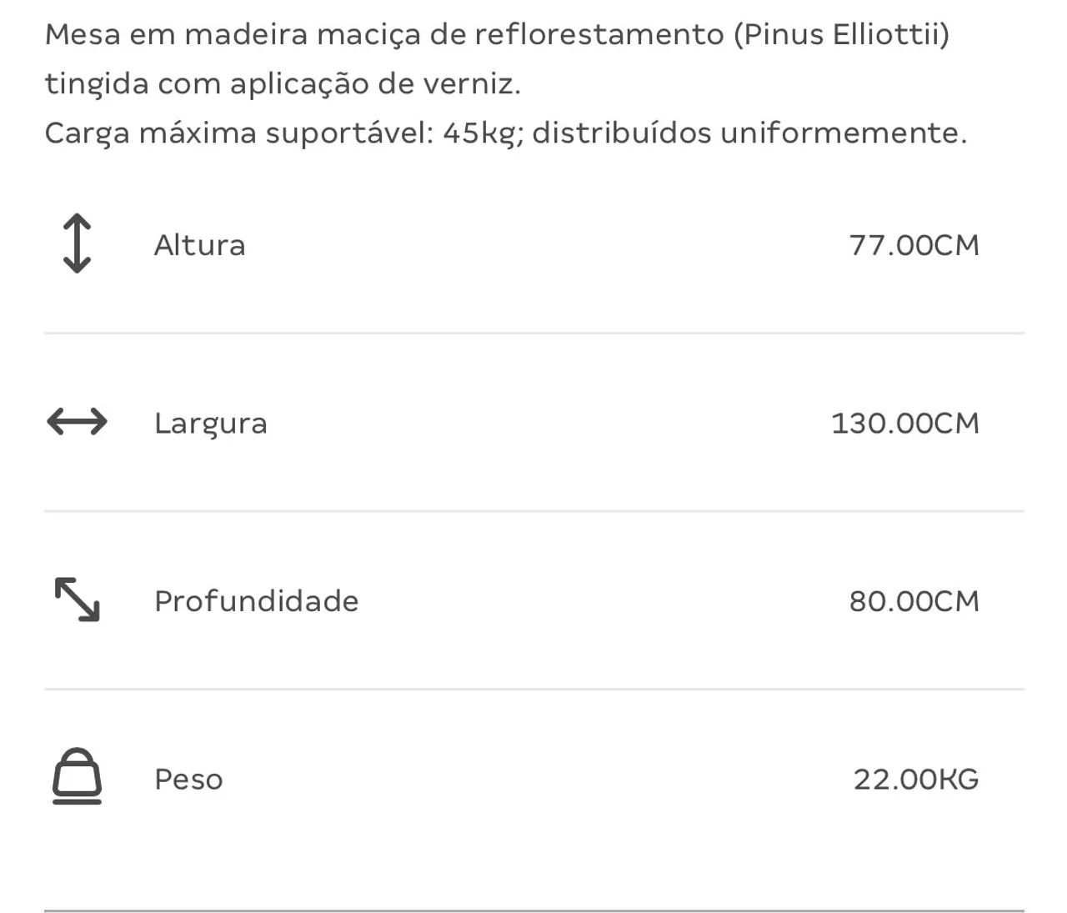Select the Largura label

[211, 424]
